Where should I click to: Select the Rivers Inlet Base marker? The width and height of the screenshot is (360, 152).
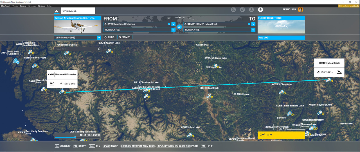click(x=44, y=89)
